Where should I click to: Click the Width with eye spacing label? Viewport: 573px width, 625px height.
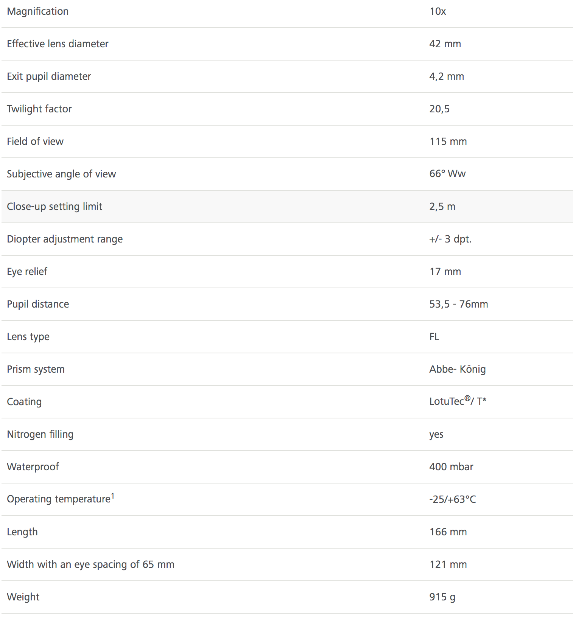coord(90,564)
